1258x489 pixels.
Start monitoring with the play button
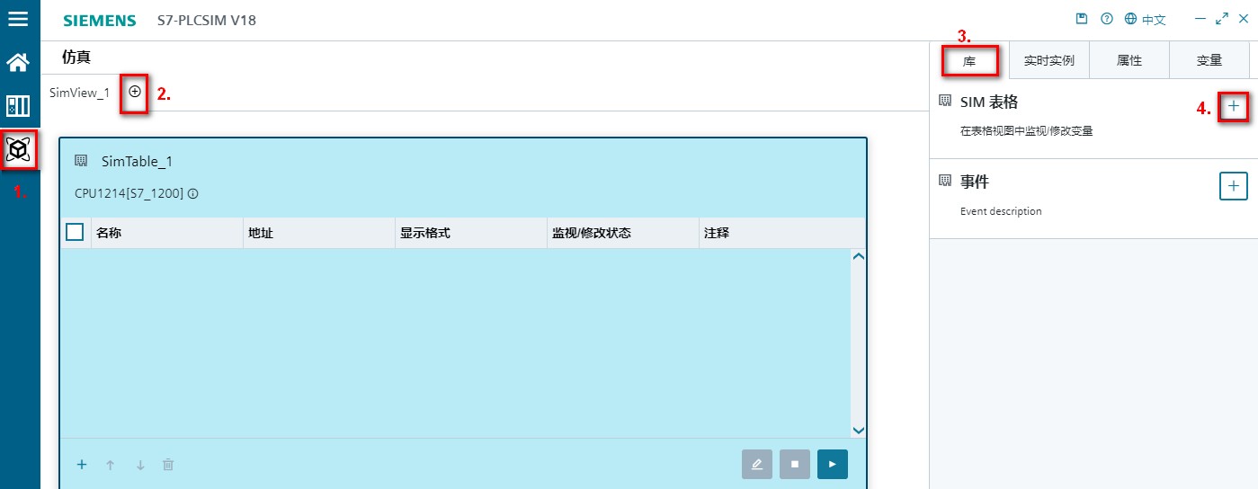pyautogui.click(x=833, y=464)
